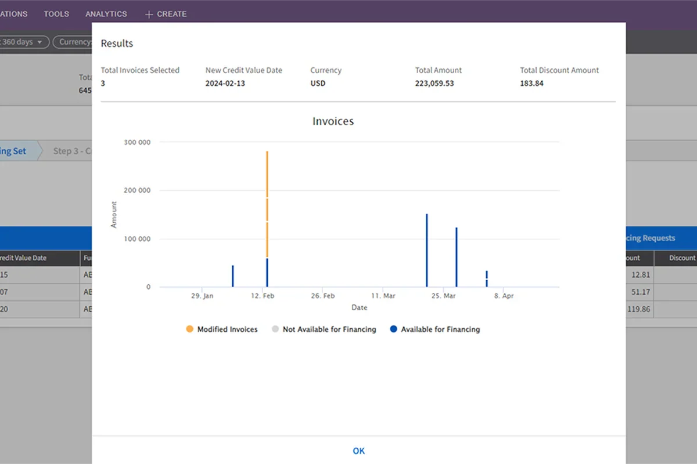Click the tall orange bar at 12 Feb
Screen dimensions: 697x464
coord(267,204)
